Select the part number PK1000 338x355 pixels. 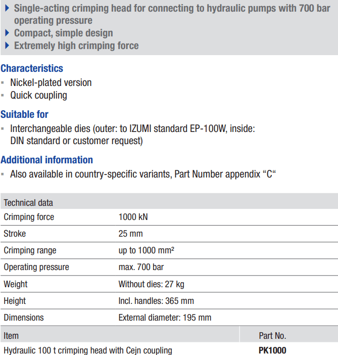pos(272,350)
